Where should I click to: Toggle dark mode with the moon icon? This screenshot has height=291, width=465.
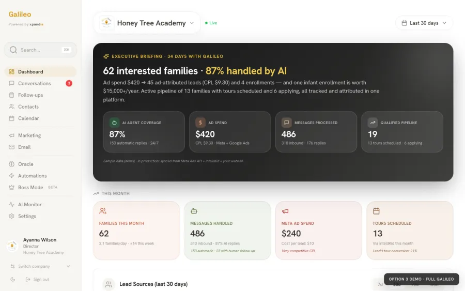12,279
